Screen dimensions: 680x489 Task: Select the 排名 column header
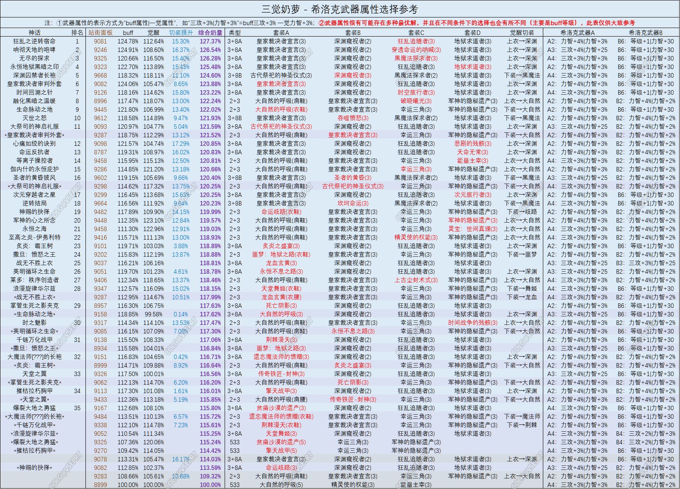click(77, 32)
